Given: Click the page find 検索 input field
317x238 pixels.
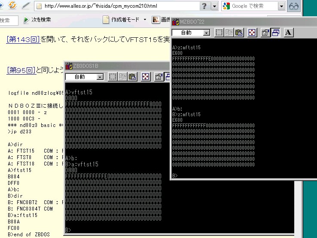Looking at the screenshot, I should pos(9,21).
